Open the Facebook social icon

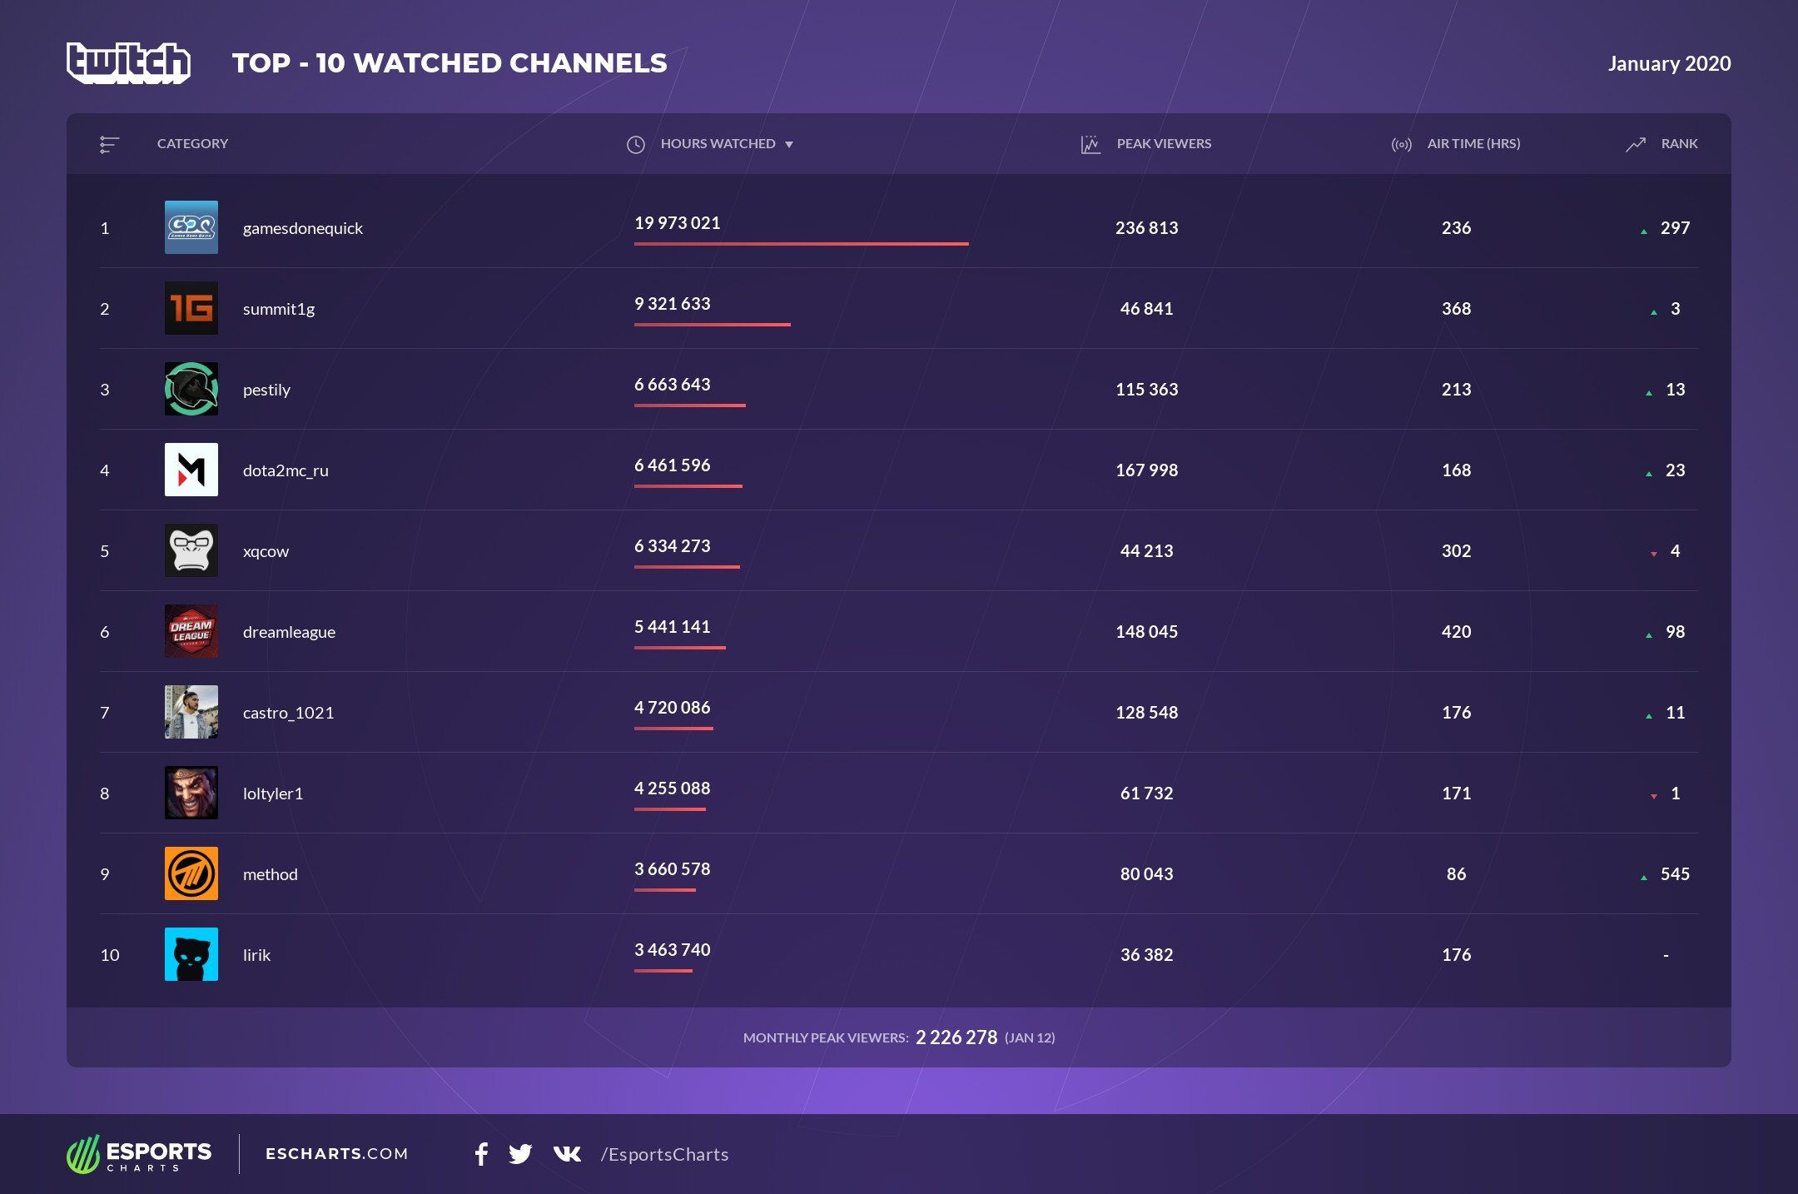481,1154
